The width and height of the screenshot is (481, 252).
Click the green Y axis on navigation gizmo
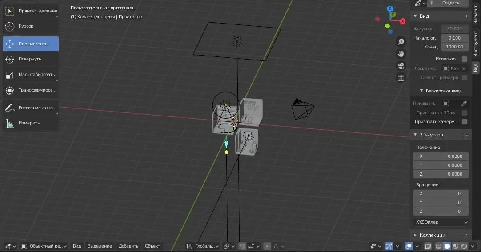393,14
